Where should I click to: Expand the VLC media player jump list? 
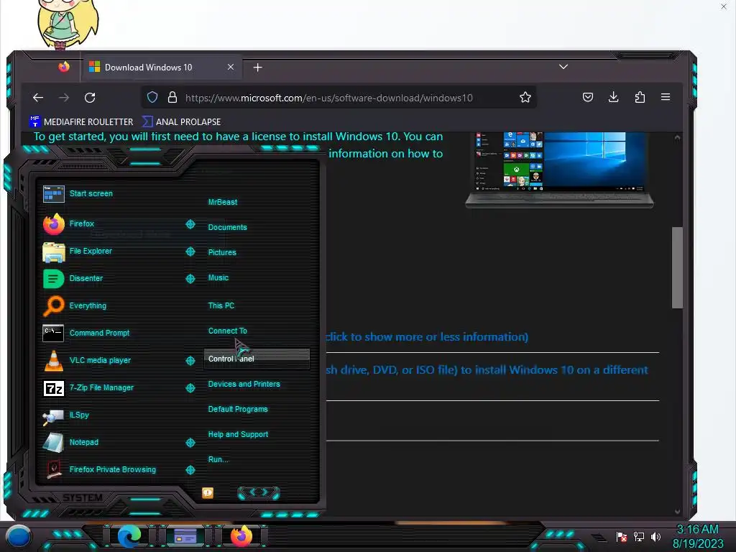(190, 361)
